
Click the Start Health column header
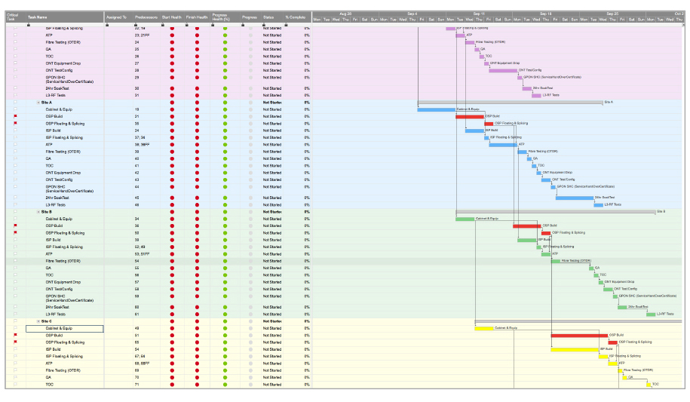click(x=172, y=16)
